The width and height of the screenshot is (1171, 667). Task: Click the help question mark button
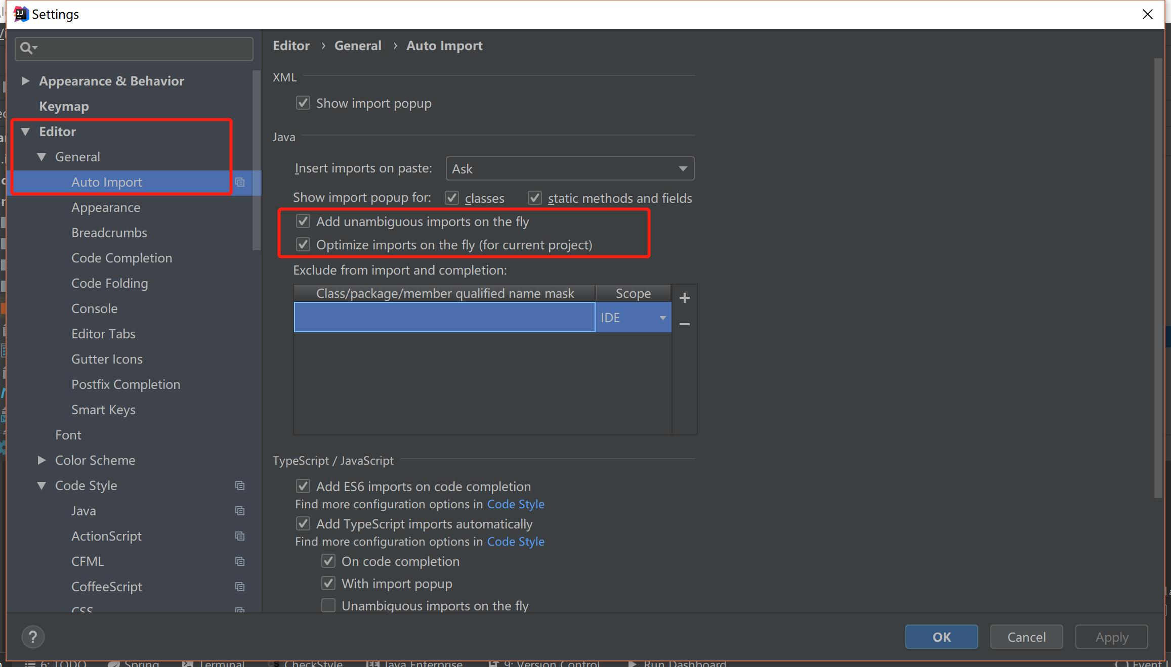(x=33, y=637)
